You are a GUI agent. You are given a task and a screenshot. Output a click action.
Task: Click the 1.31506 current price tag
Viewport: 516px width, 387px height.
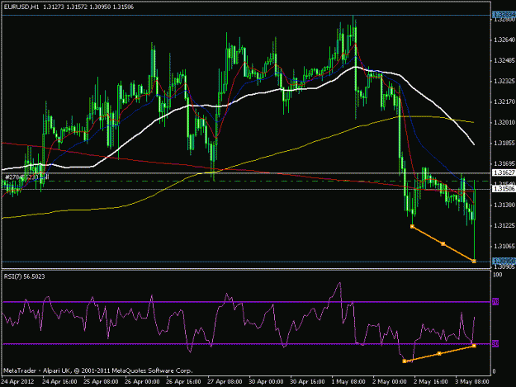coord(504,189)
